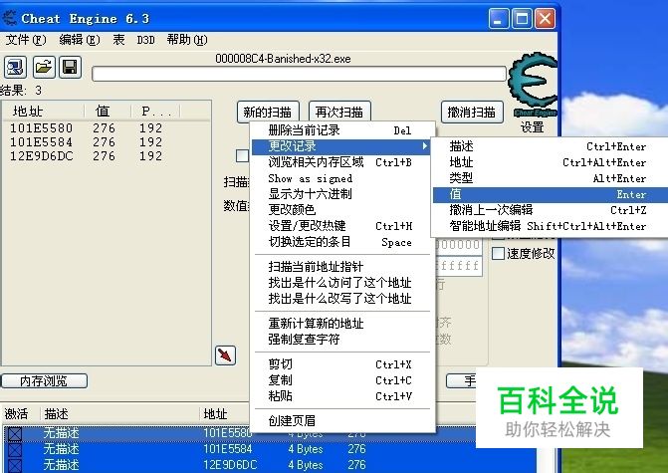Toggle activate box for address 12E9D6DC
Screen dimensions: 668x473
[15, 465]
